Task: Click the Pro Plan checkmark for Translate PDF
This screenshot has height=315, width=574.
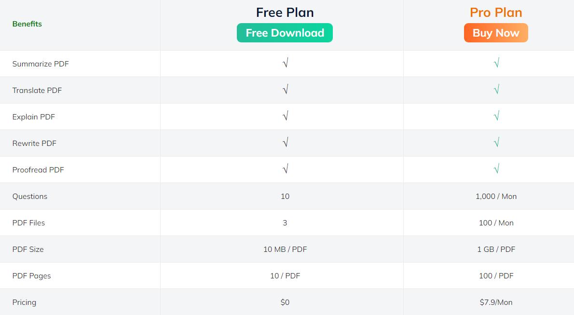Action: (496, 89)
